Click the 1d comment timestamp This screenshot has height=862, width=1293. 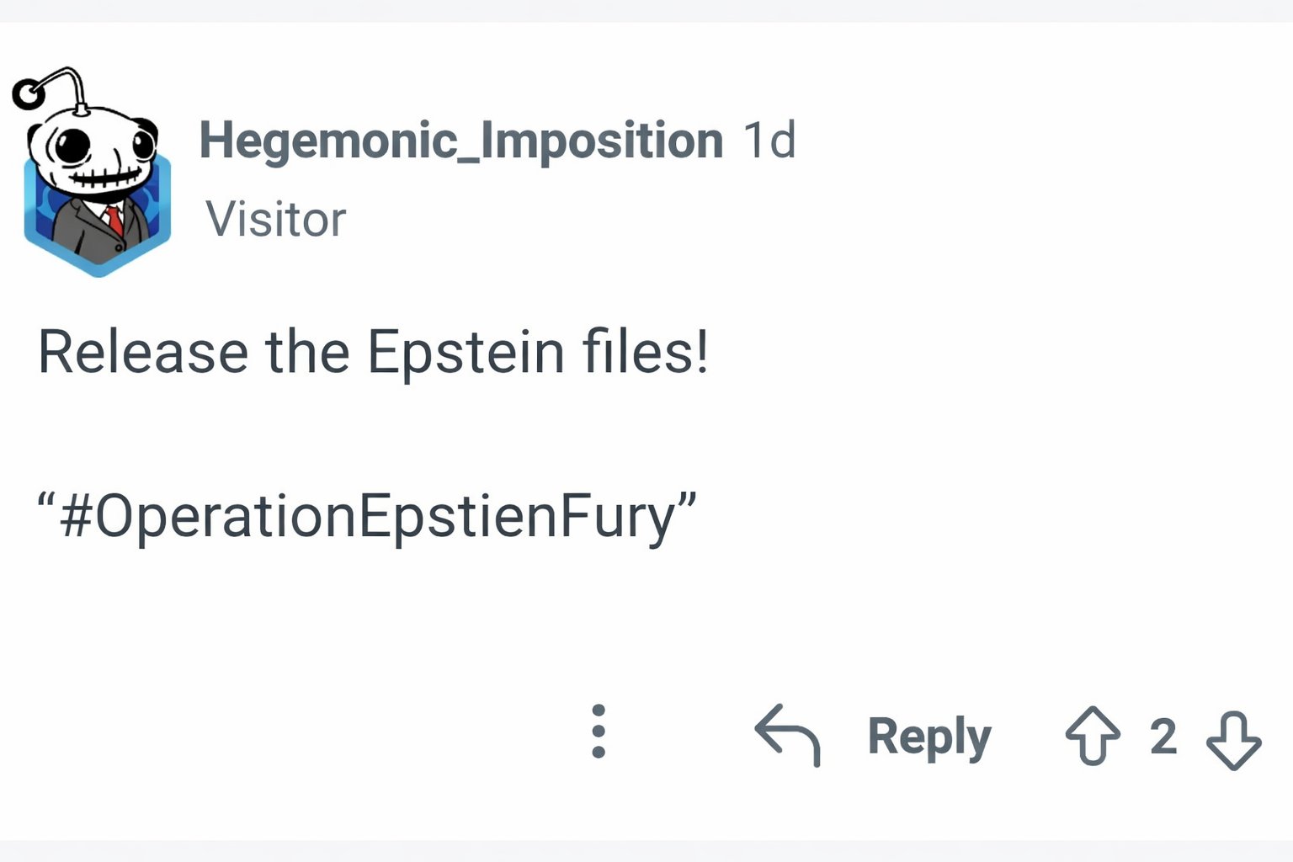tap(769, 140)
